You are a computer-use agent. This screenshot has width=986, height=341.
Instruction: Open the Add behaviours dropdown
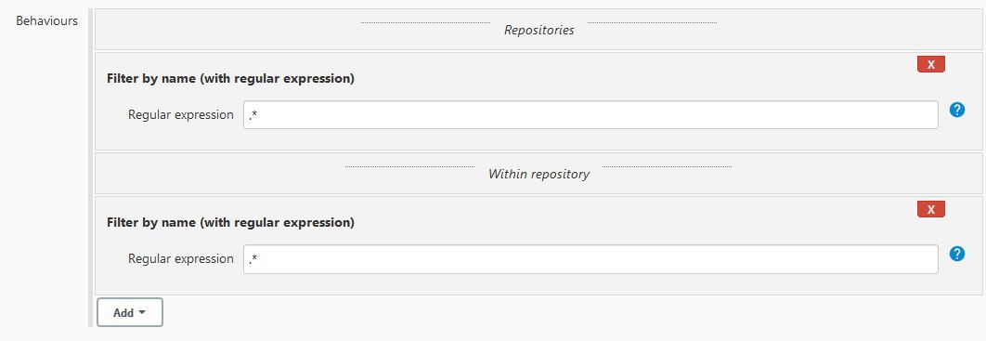(x=130, y=312)
